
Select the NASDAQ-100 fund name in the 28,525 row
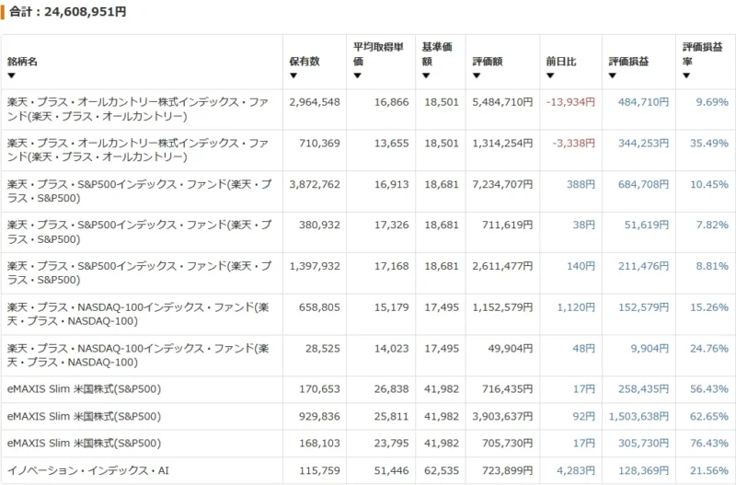click(138, 355)
